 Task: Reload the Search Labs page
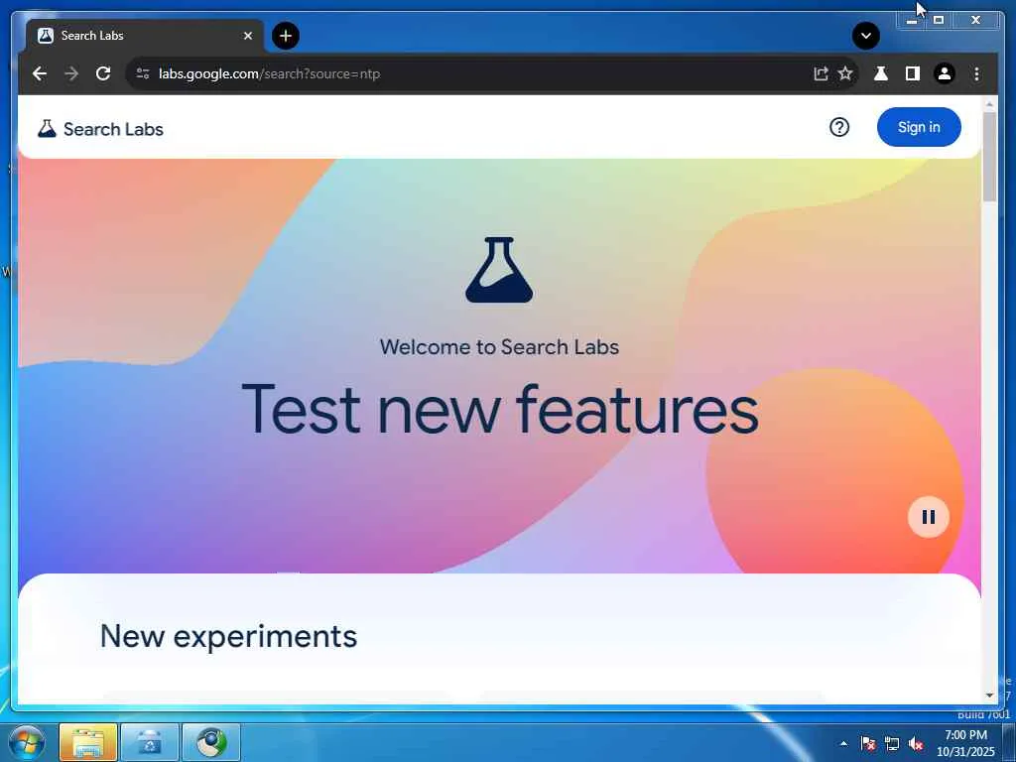pyautogui.click(x=103, y=73)
